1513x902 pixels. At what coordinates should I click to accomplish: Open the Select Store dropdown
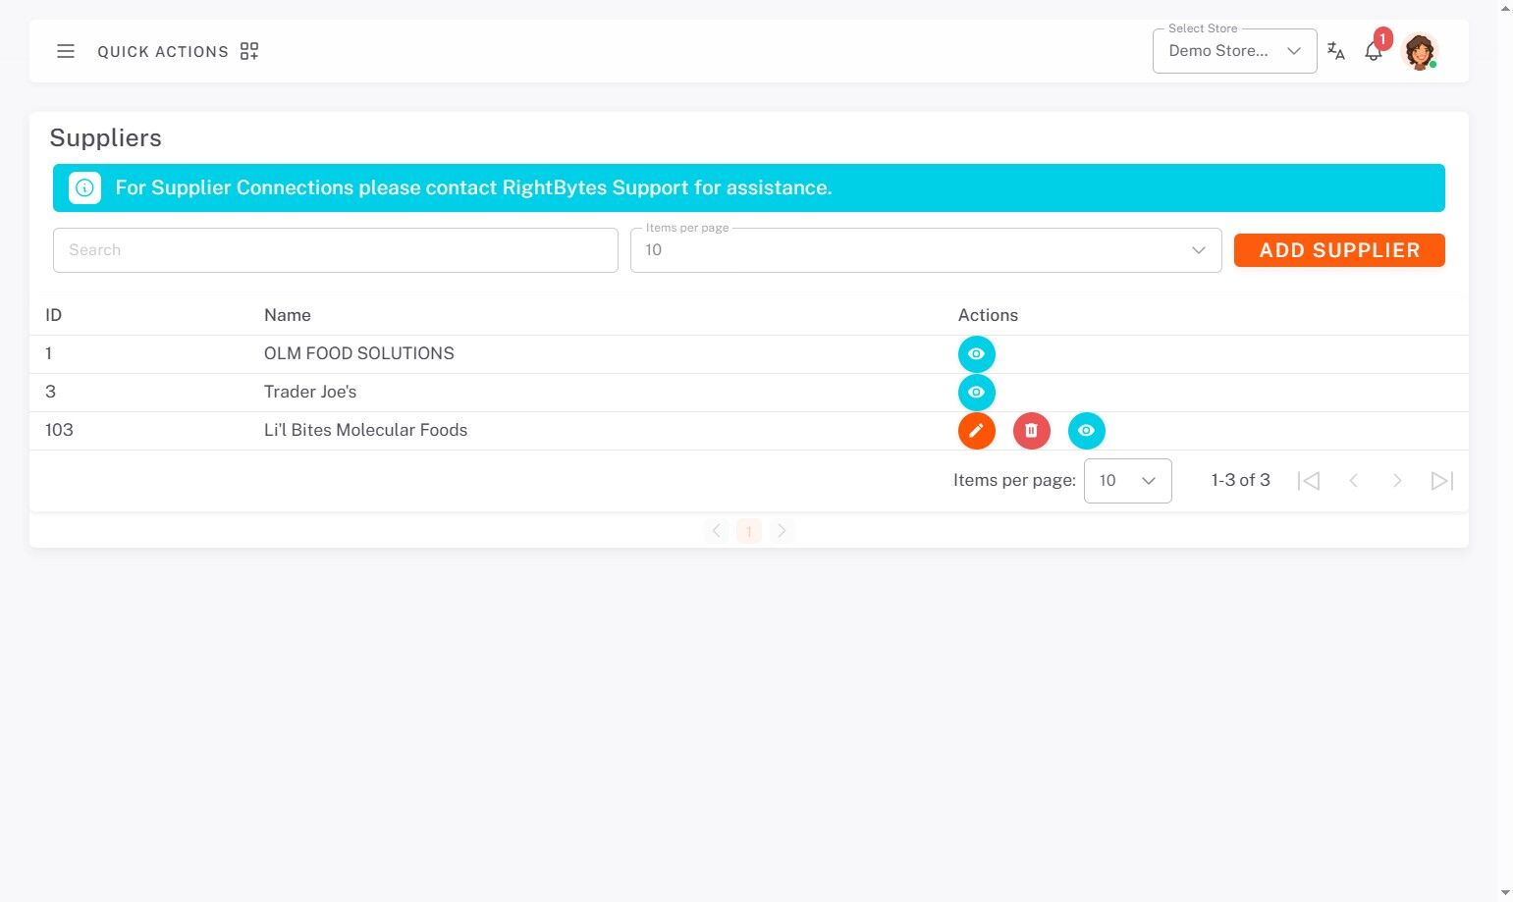pyautogui.click(x=1234, y=51)
